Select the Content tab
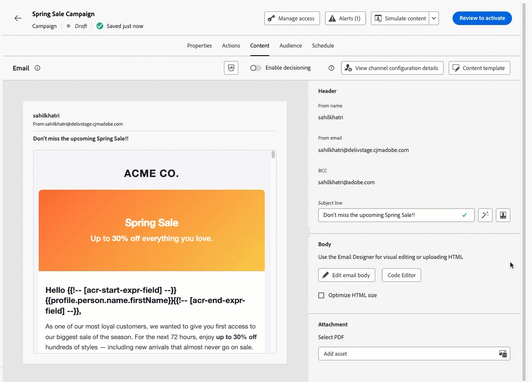532x382 pixels. click(260, 45)
